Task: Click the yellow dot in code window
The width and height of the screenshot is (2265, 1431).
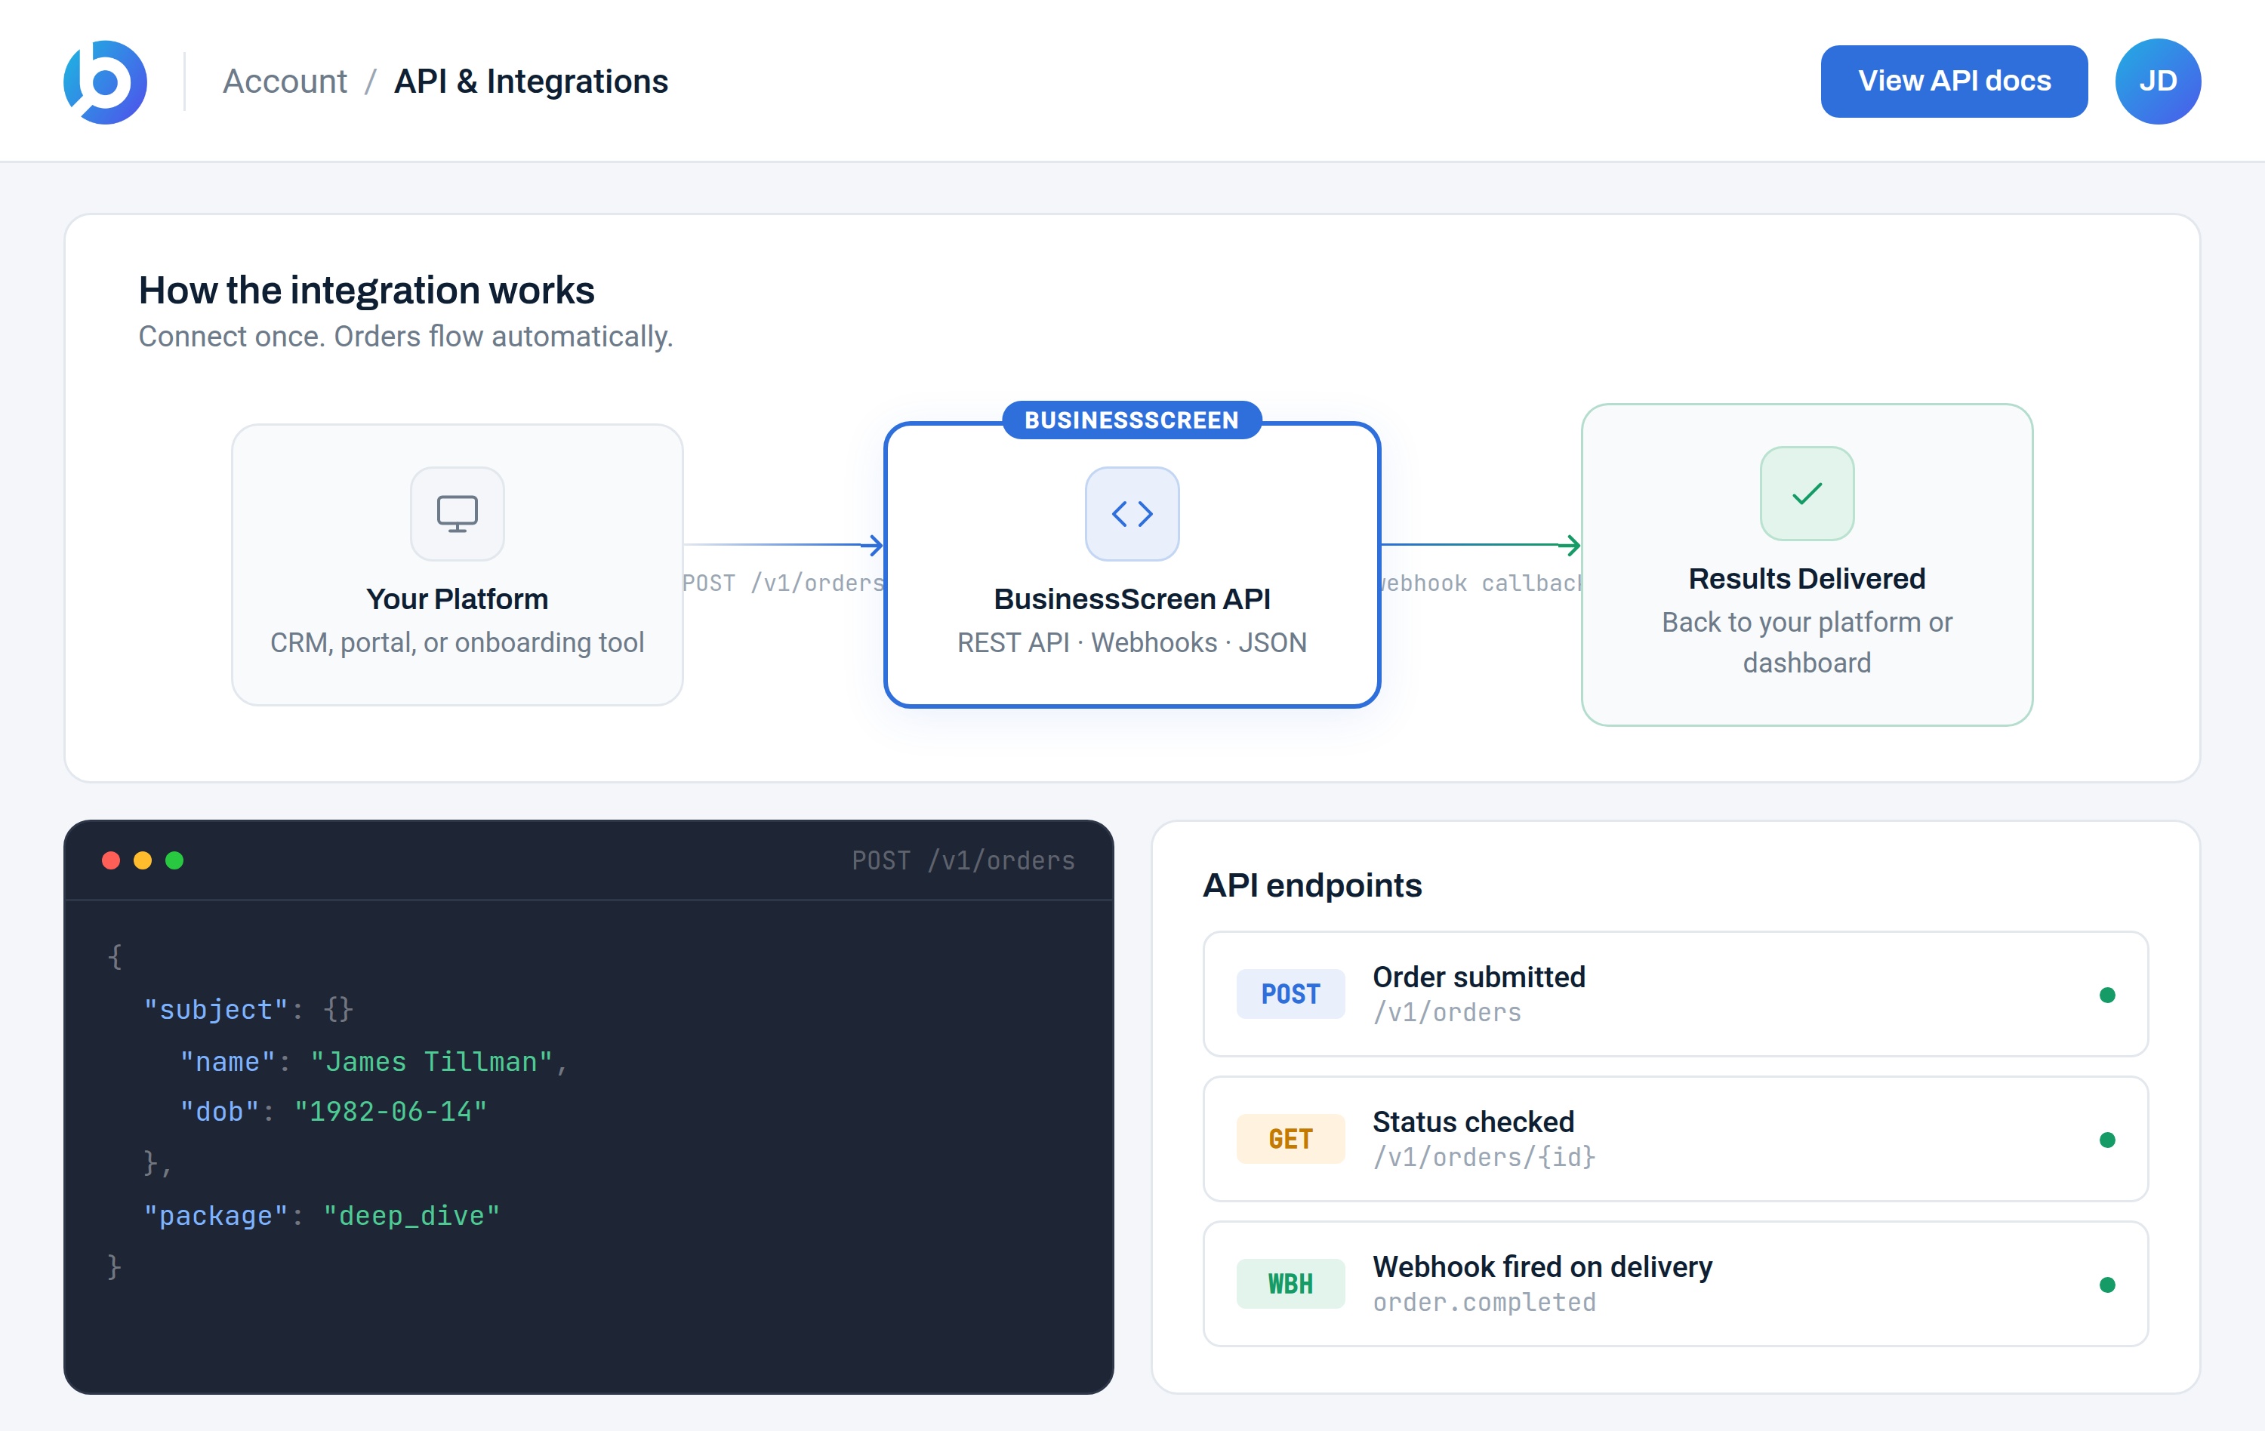Action: pos(143,860)
